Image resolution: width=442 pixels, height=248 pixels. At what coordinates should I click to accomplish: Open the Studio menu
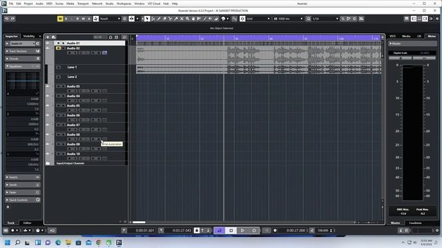(109, 3)
